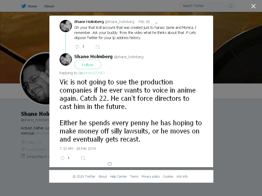Open the tweet options chevron near Feb 18
The image size is (262, 196).
coord(156,23)
